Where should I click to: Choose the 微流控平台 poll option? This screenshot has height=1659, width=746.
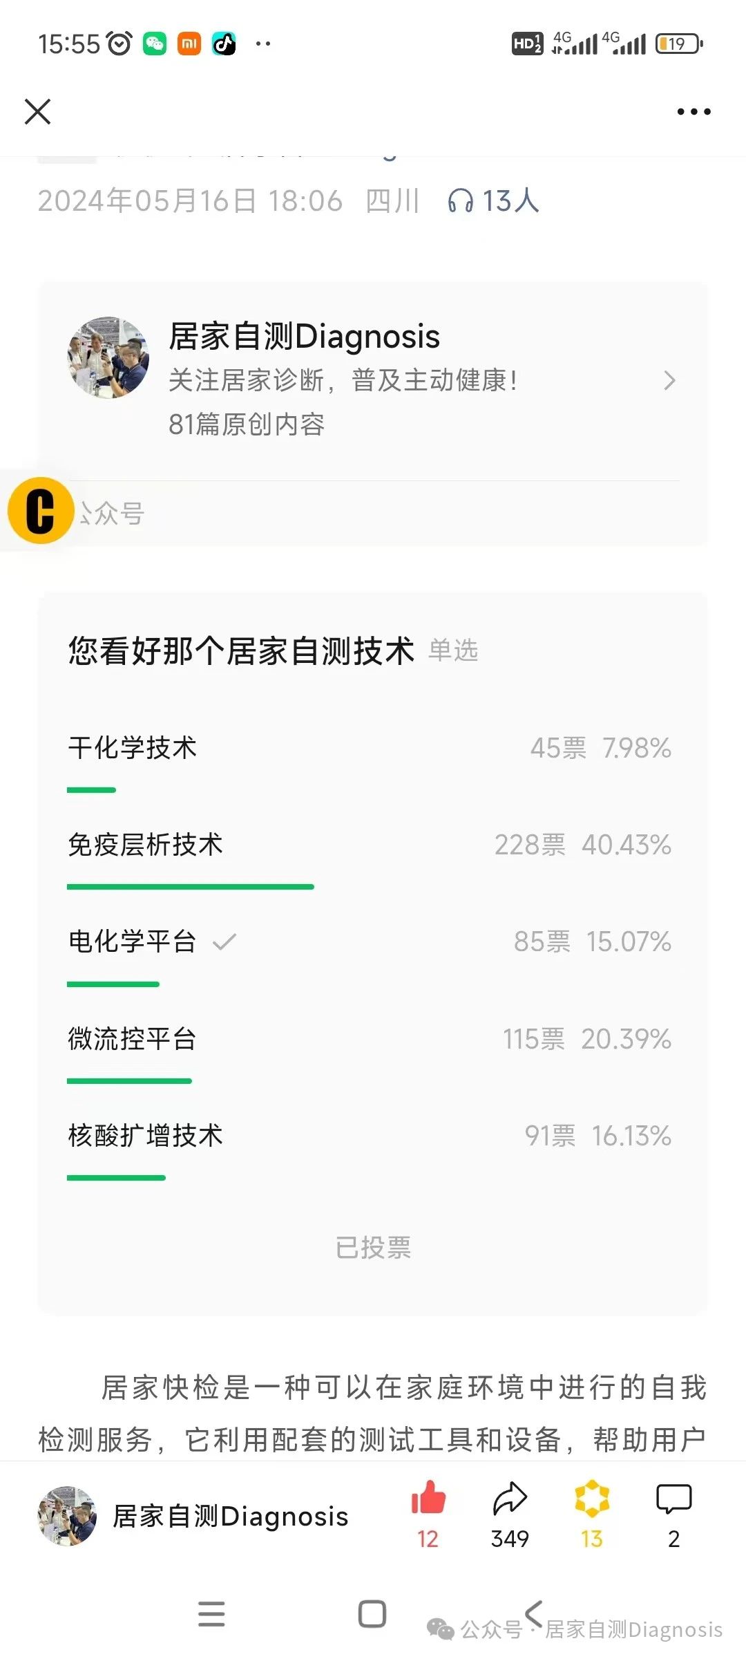pos(133,1038)
